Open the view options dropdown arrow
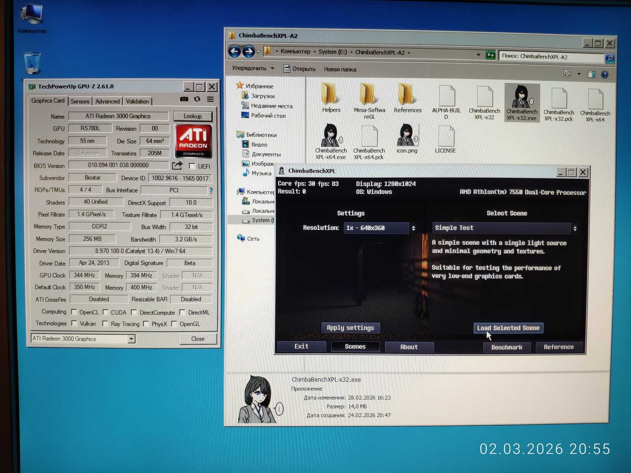This screenshot has width=631, height=473. tap(579, 74)
